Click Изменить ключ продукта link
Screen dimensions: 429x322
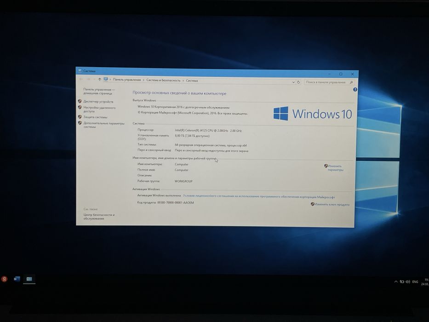pos(332,204)
